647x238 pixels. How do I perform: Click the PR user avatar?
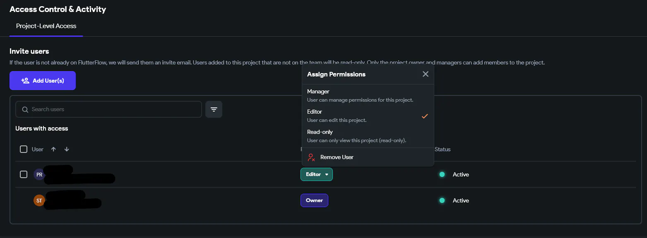39,175
